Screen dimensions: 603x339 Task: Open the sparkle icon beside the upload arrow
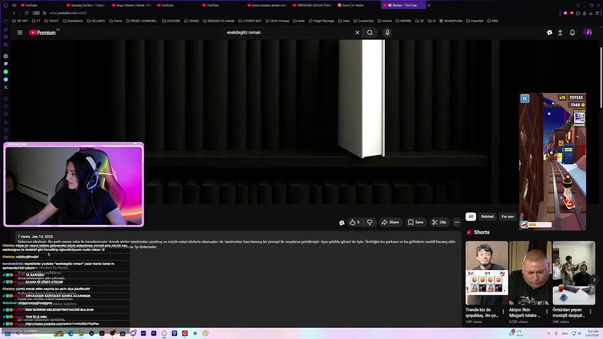[549, 32]
